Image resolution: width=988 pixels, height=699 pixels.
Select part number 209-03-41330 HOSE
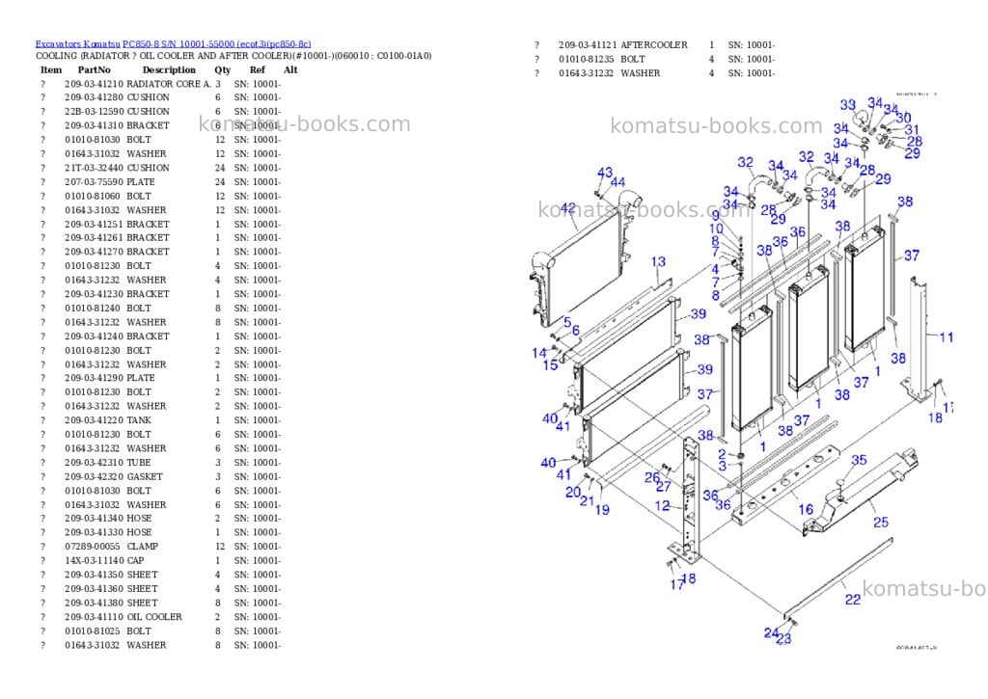tap(94, 532)
